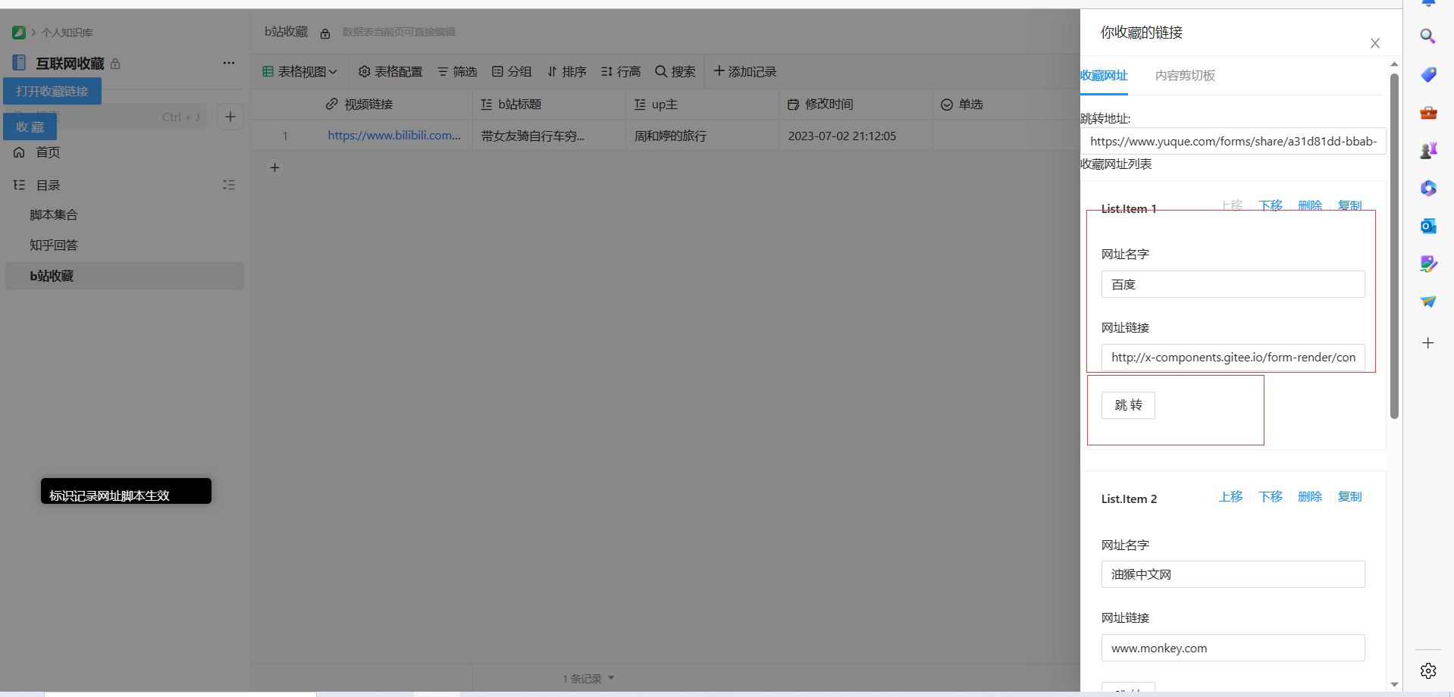Open the Outlook icon in sidebar

[1428, 226]
